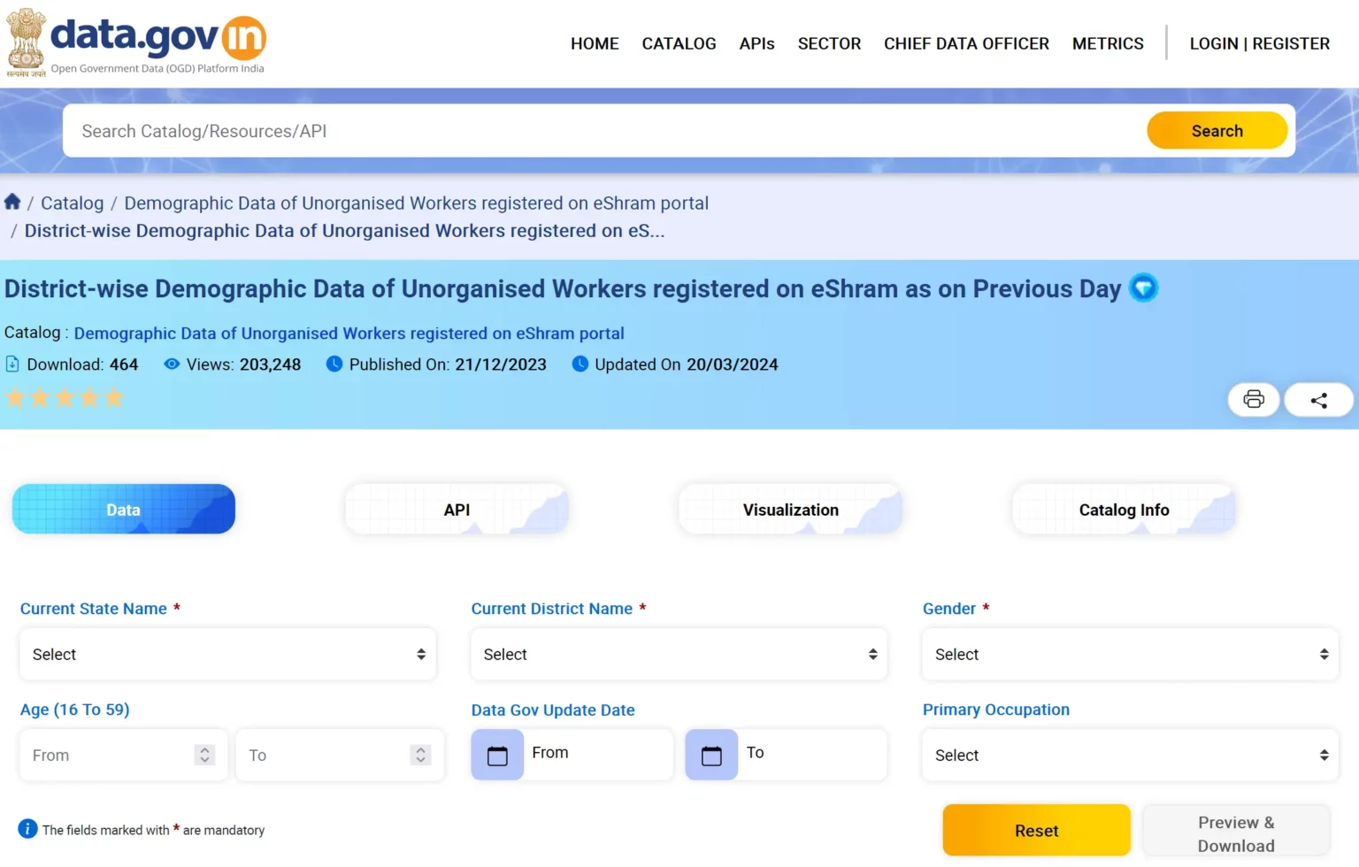Click the eye icon beside Views
This screenshot has width=1359, height=867.
point(172,364)
